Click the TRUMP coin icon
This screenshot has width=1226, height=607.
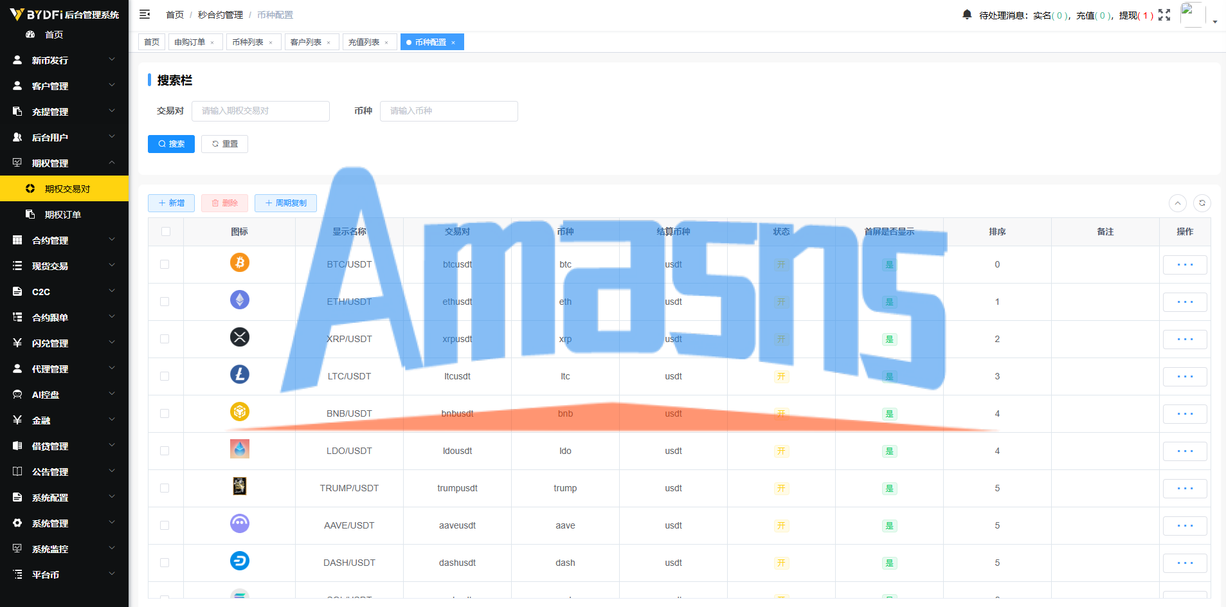tap(240, 486)
